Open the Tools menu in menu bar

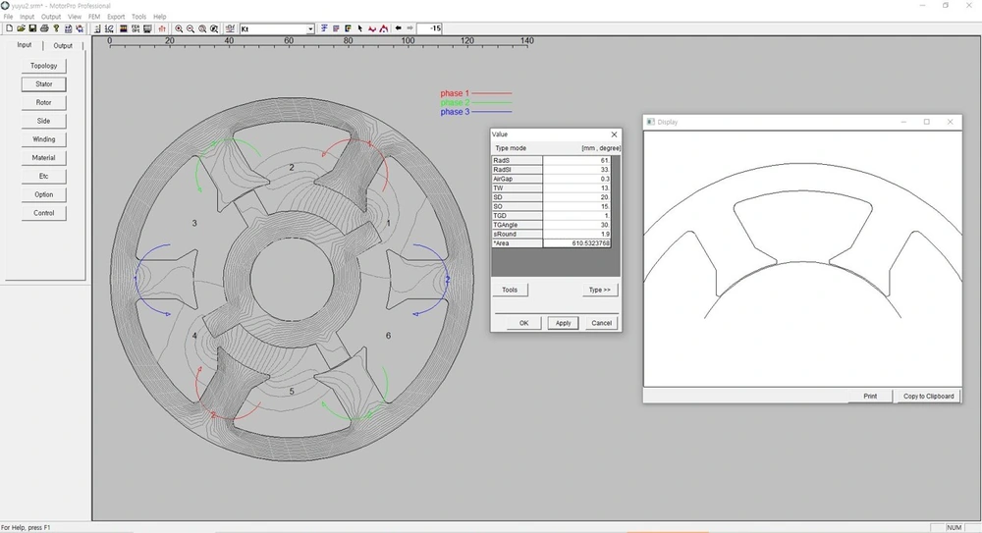[139, 17]
